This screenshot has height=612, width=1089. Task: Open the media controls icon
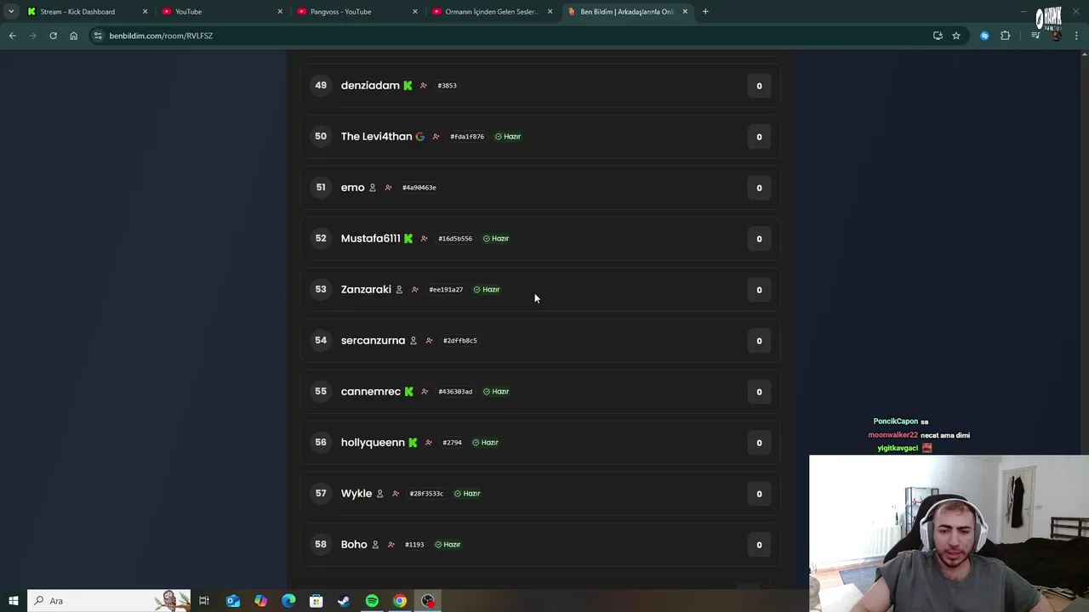pyautogui.click(x=1035, y=36)
